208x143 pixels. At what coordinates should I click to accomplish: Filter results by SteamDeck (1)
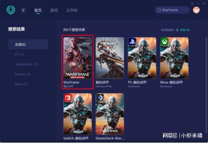[26, 64]
